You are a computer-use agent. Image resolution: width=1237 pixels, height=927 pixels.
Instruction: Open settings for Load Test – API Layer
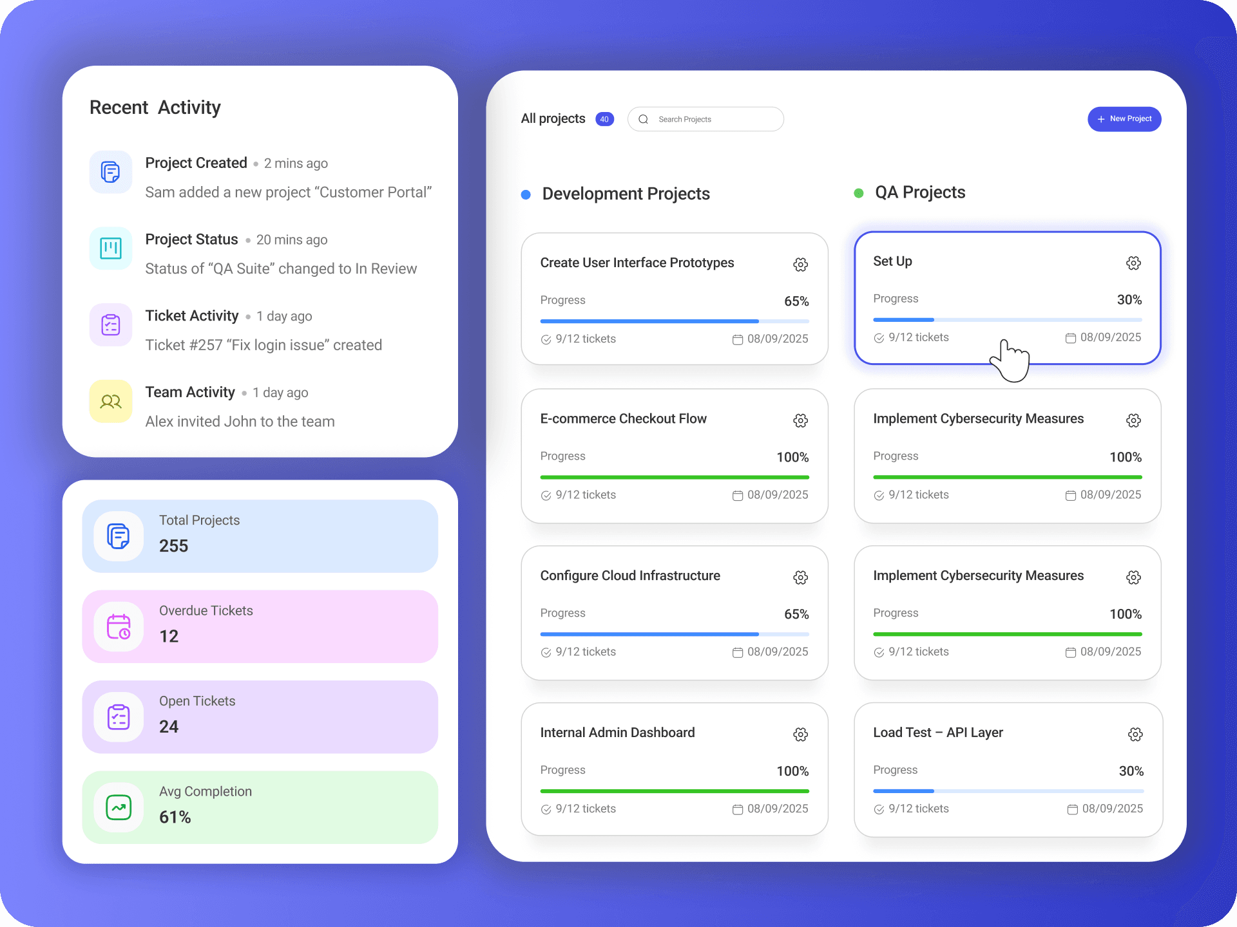(1135, 735)
